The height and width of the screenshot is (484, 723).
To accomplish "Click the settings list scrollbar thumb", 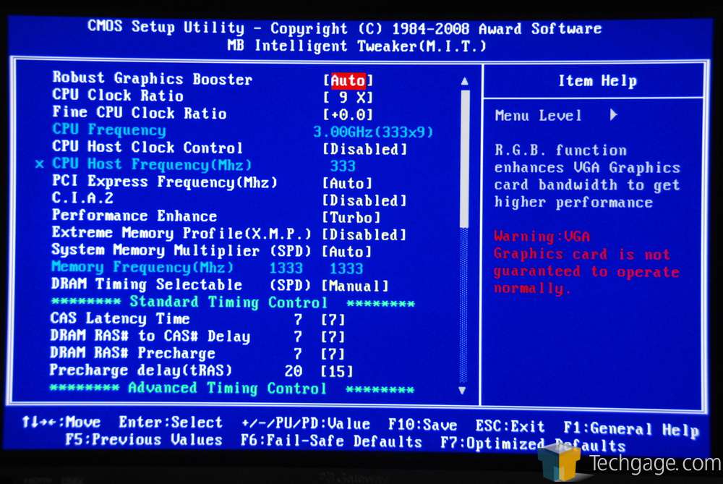I will [465, 158].
